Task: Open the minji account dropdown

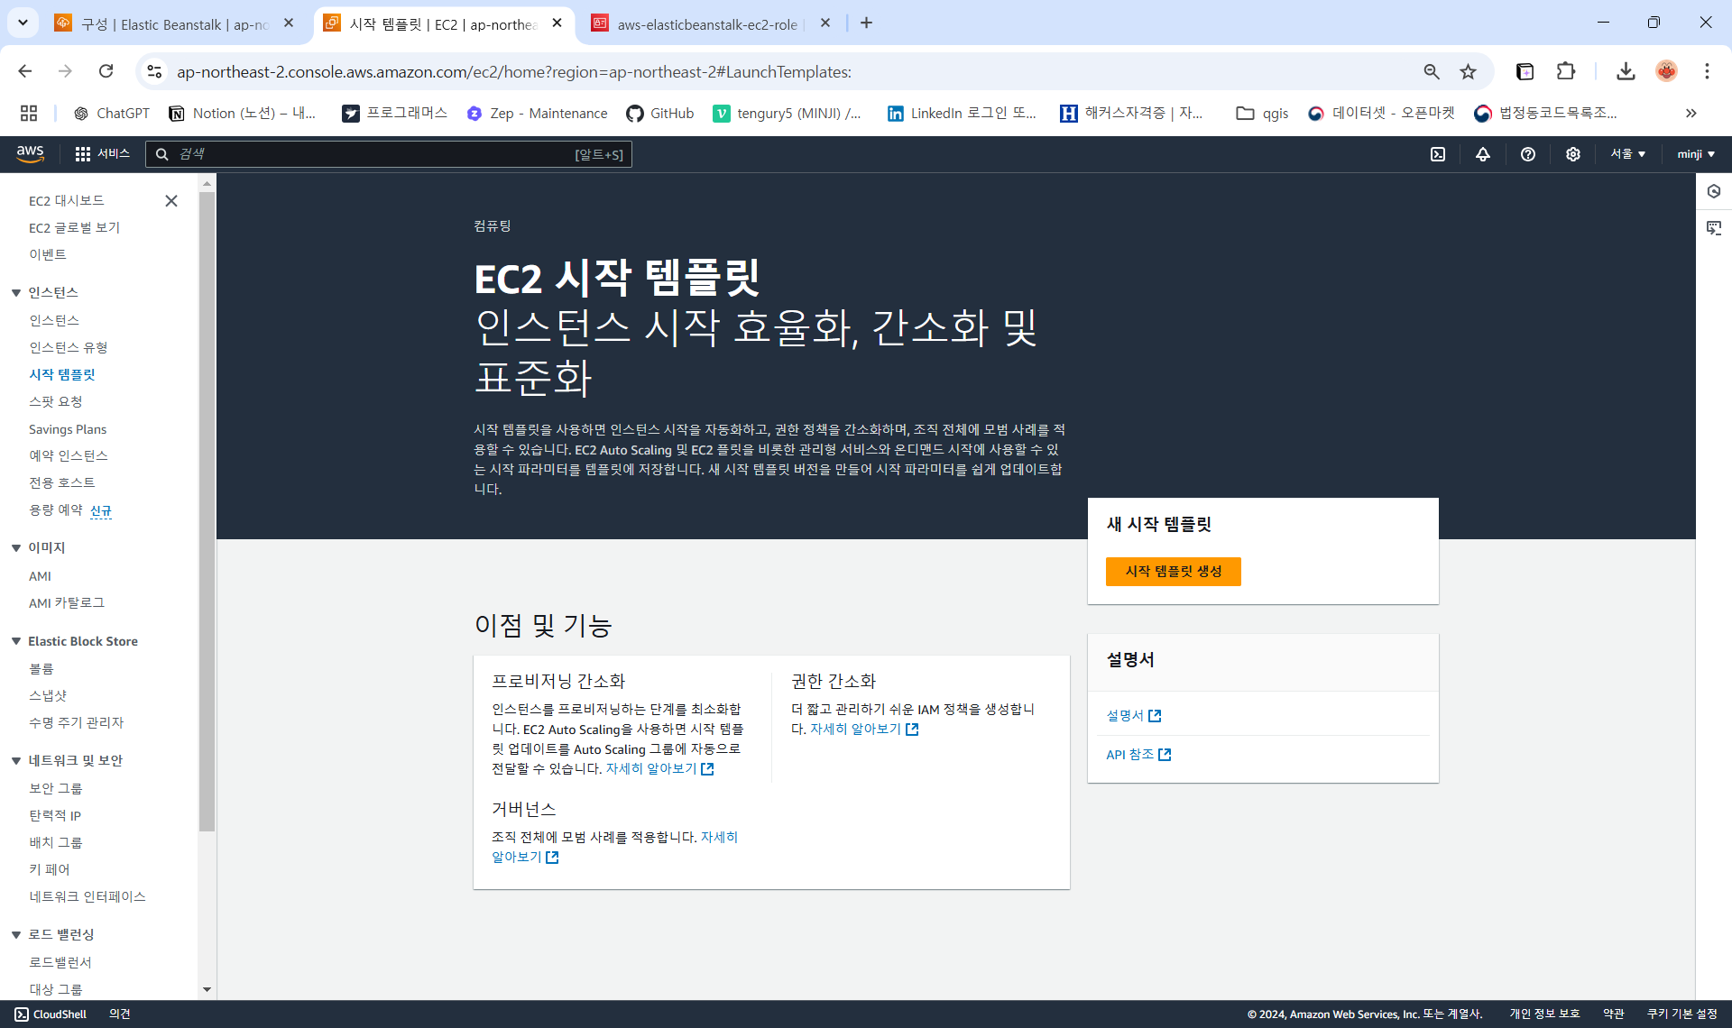Action: point(1696,154)
